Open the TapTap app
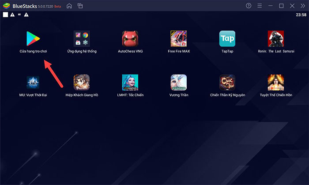Viewport: 309px width, 185px height. click(227, 39)
